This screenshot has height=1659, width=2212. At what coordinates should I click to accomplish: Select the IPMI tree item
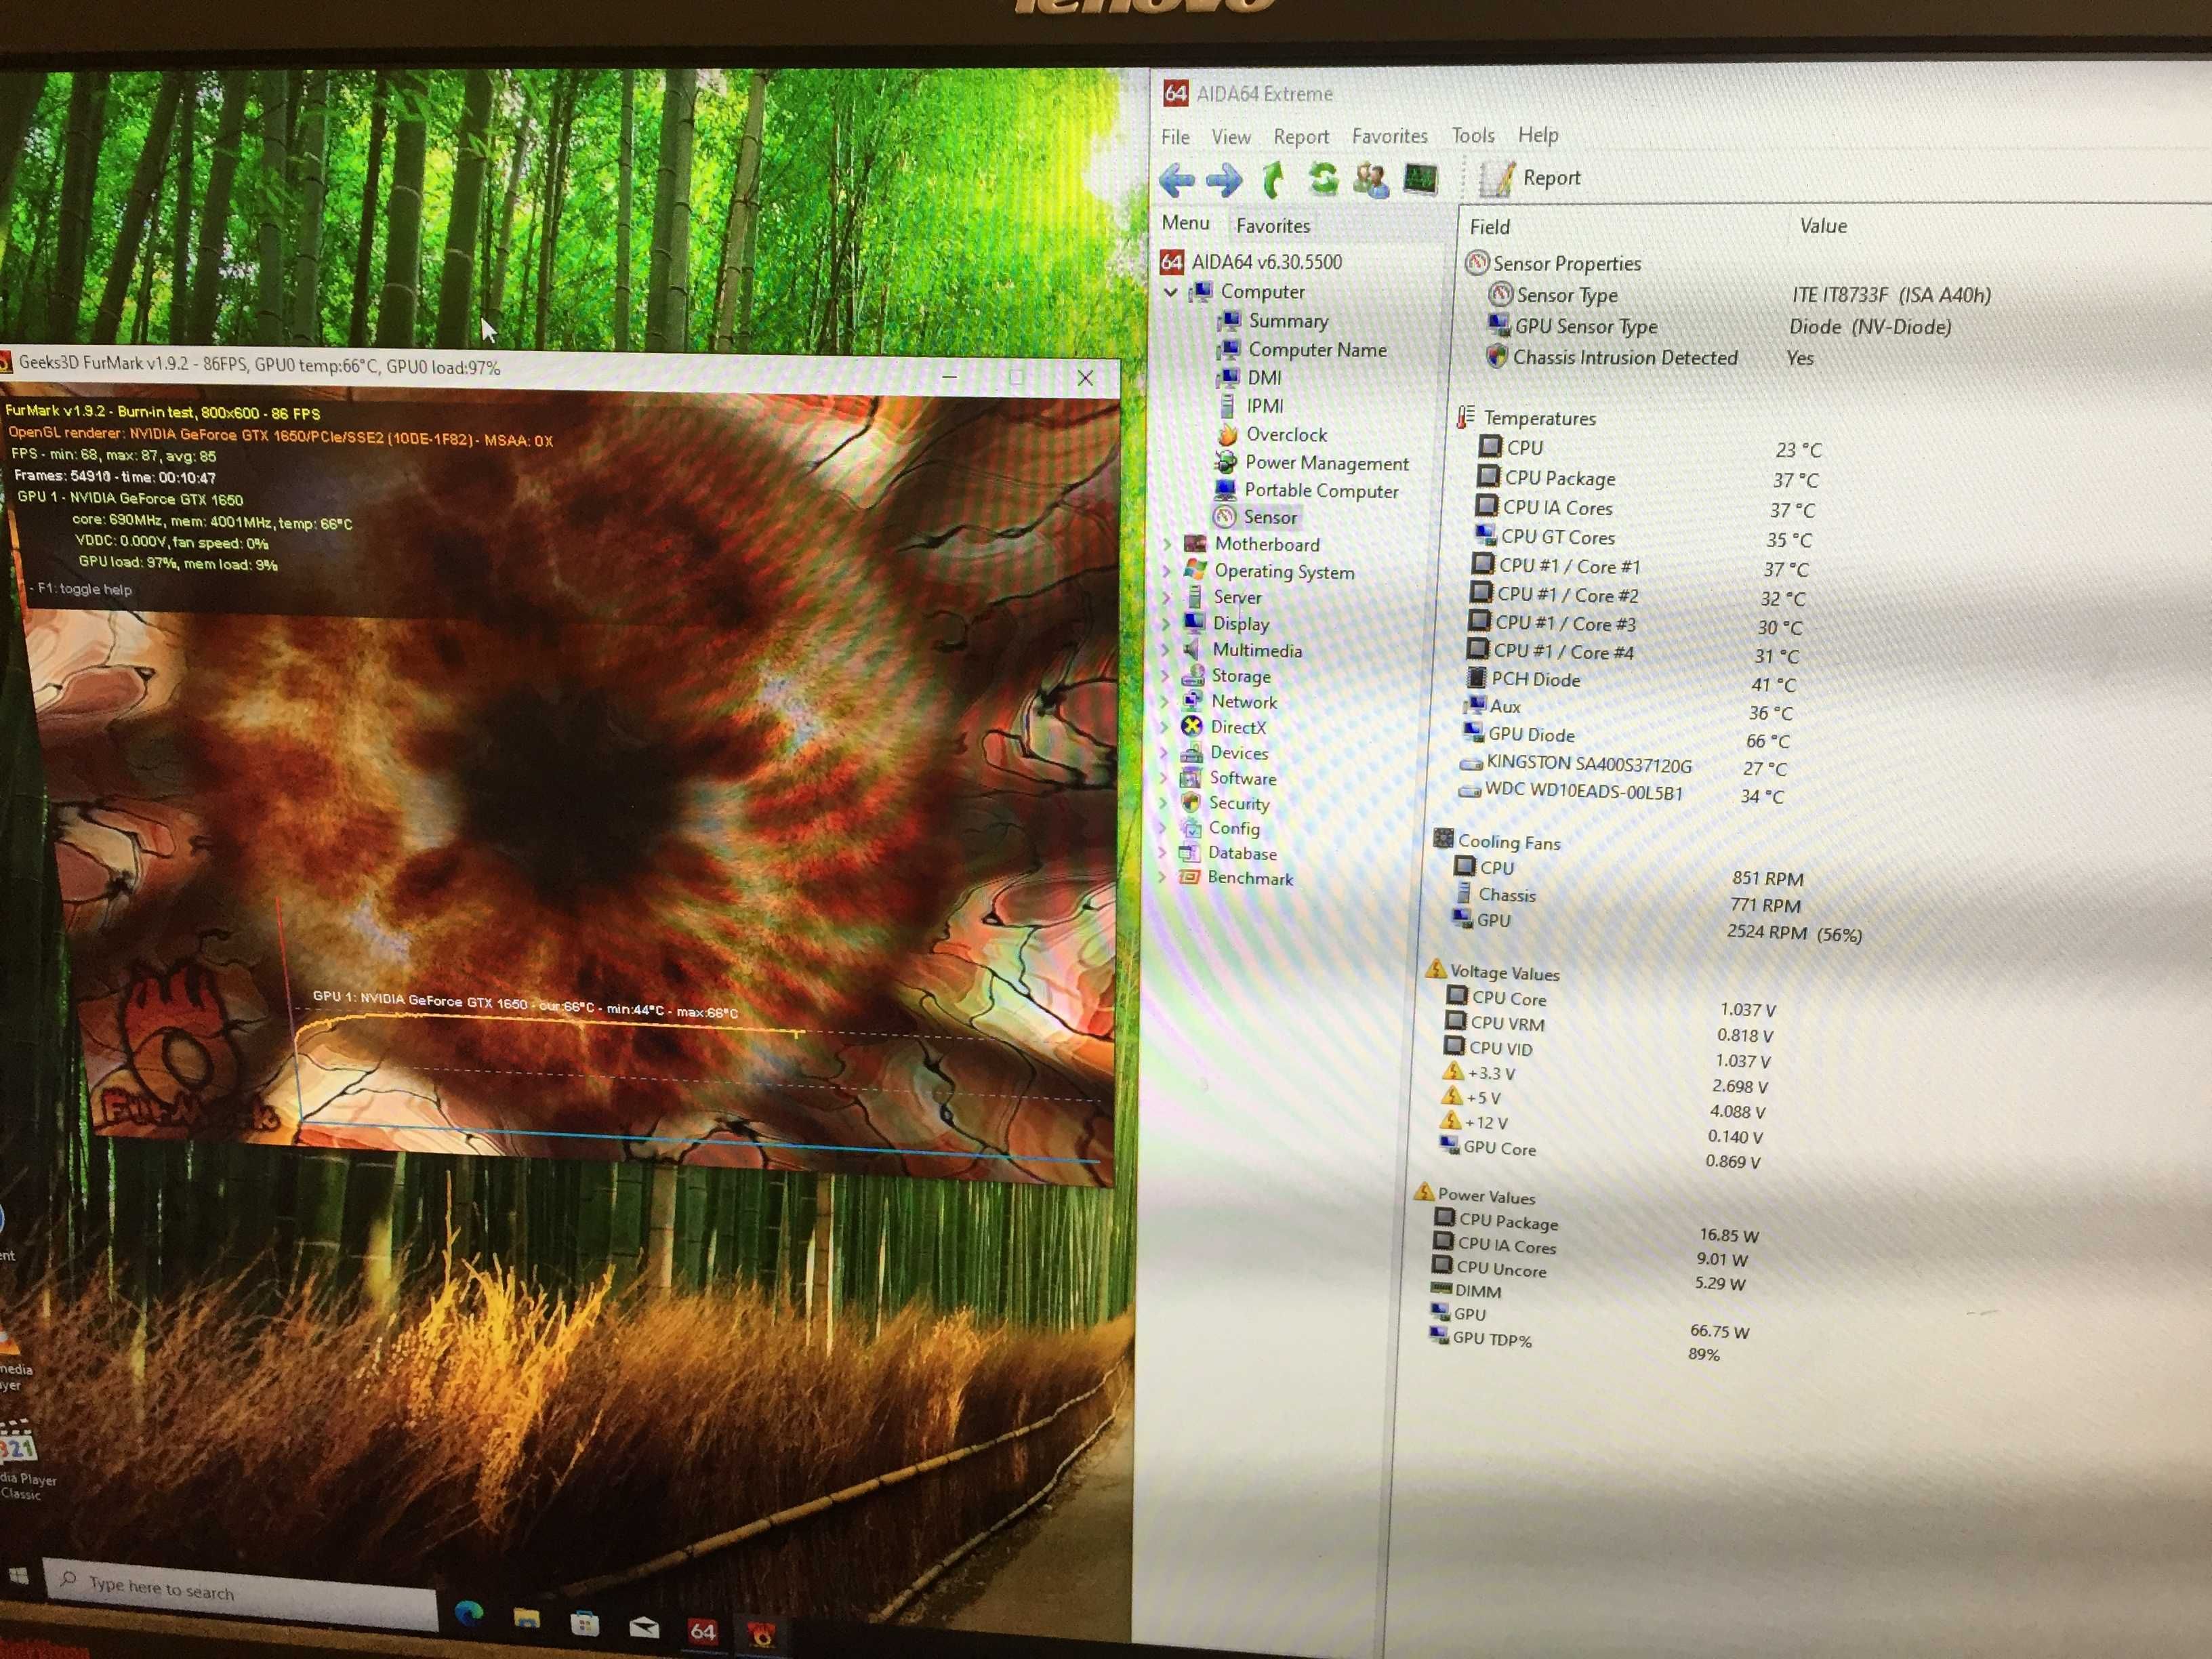point(1250,406)
